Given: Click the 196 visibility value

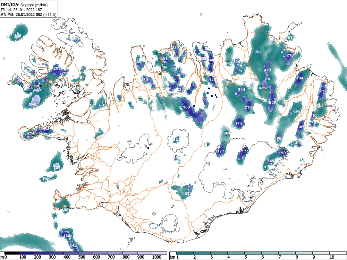Looking at the screenshot, I should pos(301,127).
